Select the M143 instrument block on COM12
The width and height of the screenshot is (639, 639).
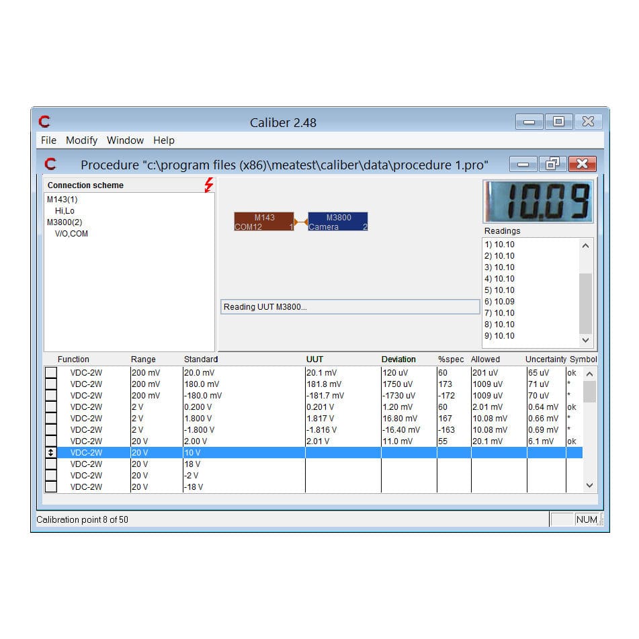coord(263,220)
